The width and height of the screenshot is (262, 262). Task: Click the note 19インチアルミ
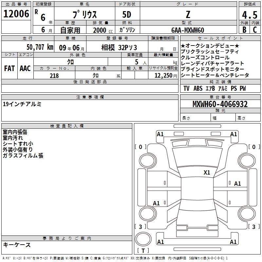pyautogui.click(x=22, y=104)
